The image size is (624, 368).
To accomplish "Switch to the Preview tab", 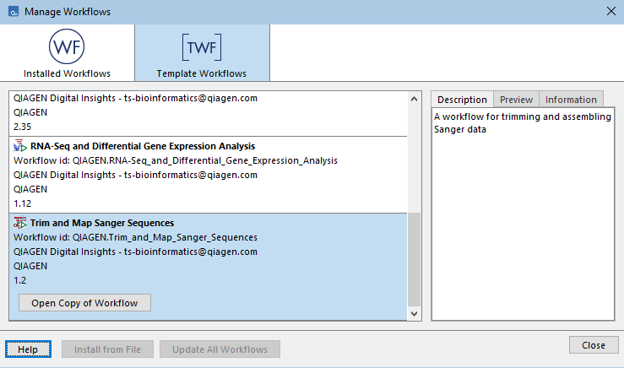I will click(x=516, y=100).
